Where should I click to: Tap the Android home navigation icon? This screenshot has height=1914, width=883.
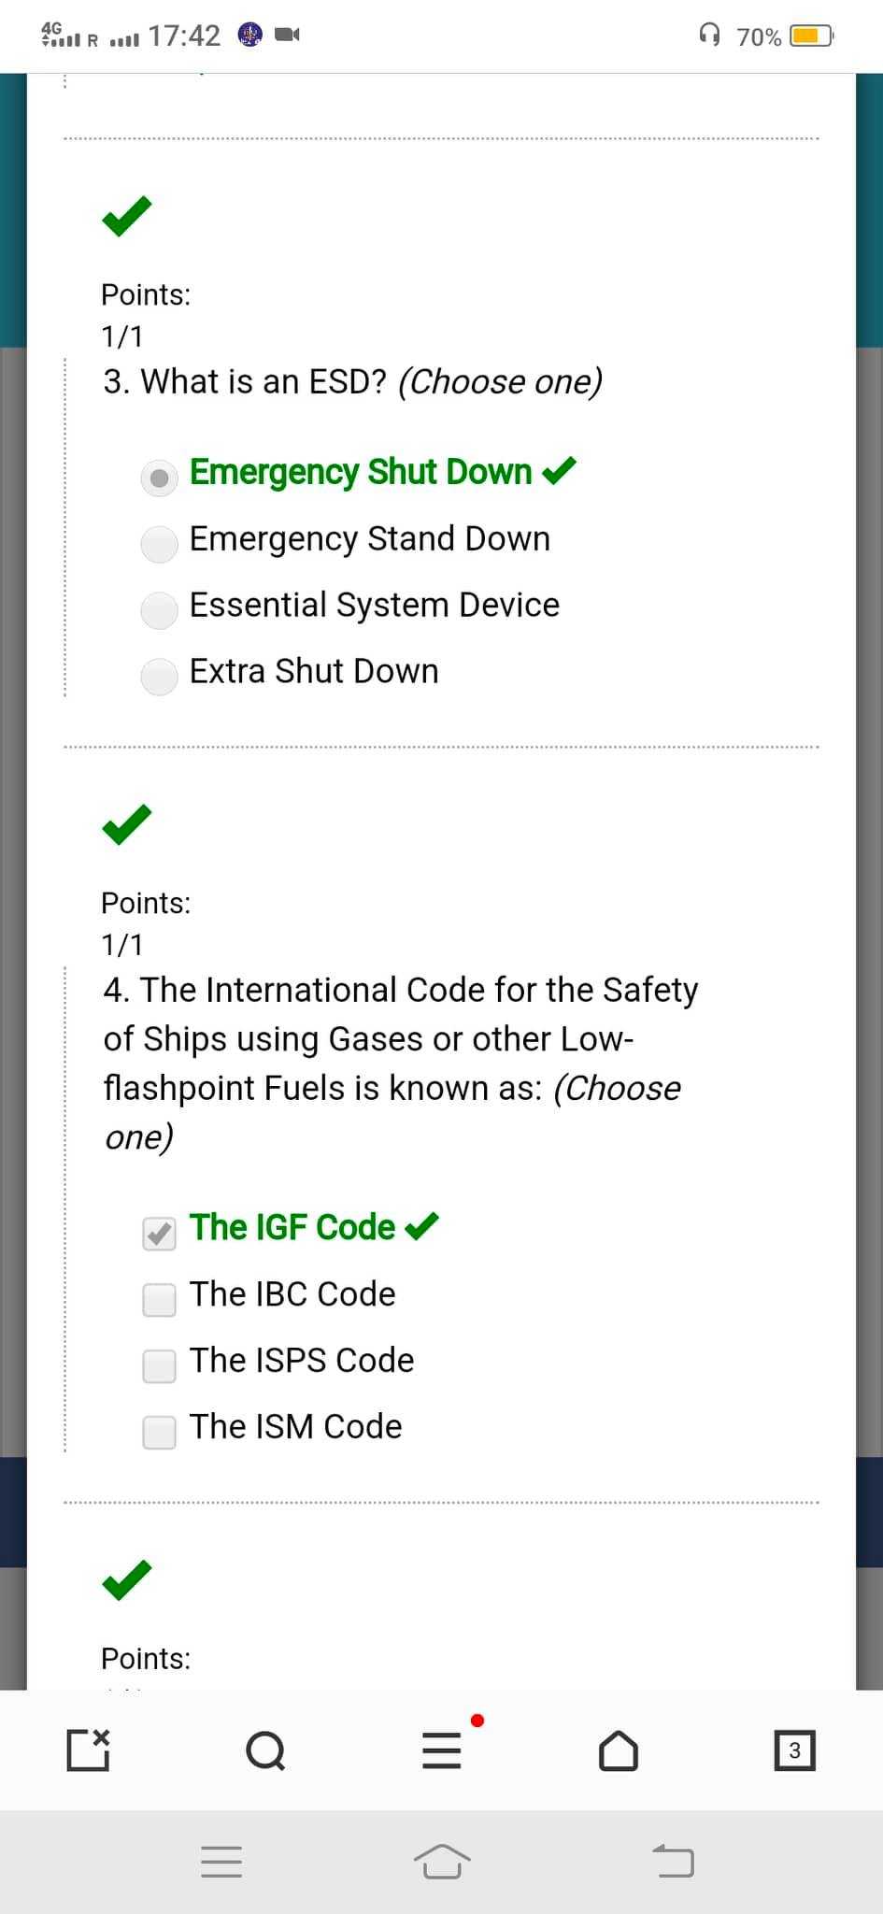tap(442, 1862)
